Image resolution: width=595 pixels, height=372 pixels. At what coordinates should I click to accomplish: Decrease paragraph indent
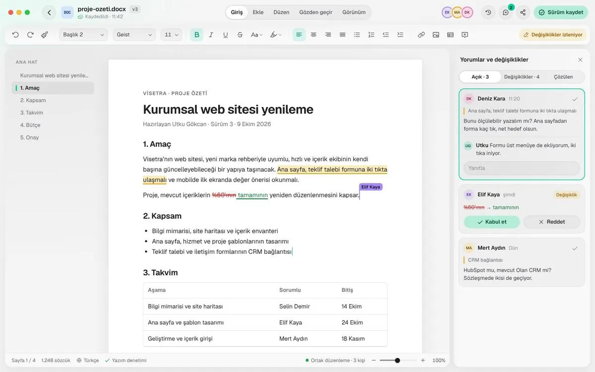pos(386,35)
